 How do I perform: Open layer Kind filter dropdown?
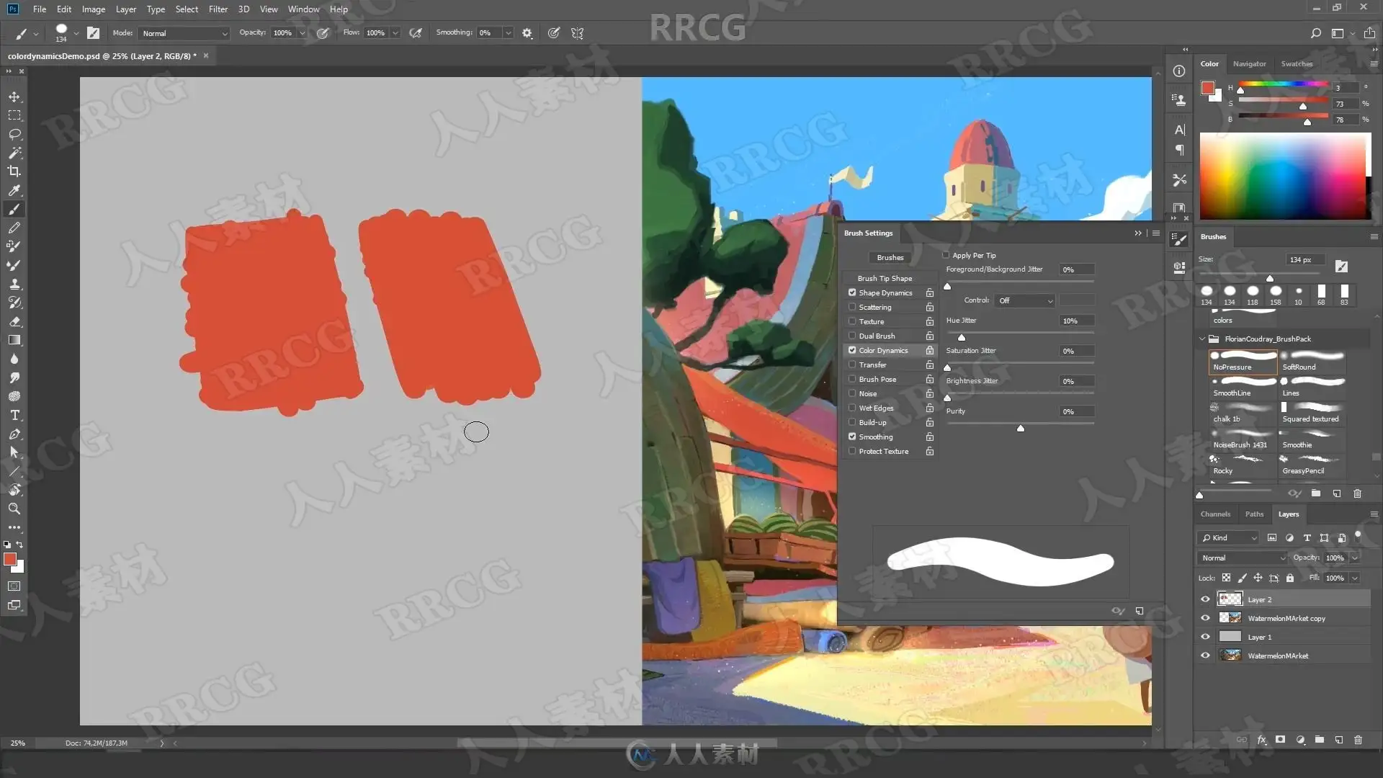[x=1229, y=538]
